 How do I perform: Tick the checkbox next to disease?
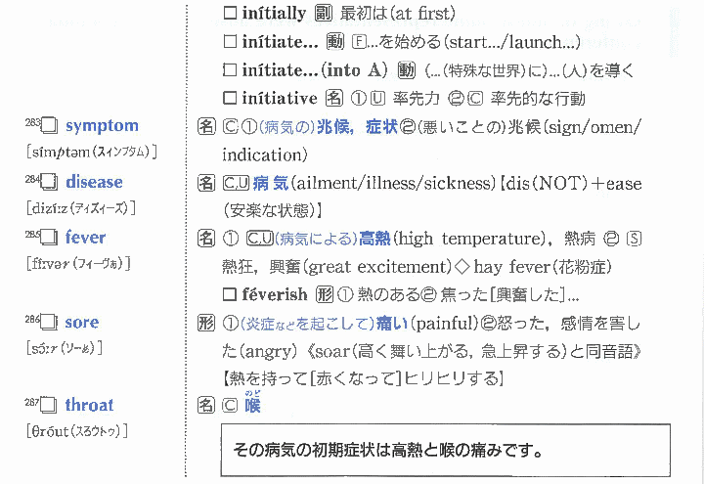pyautogui.click(x=49, y=183)
